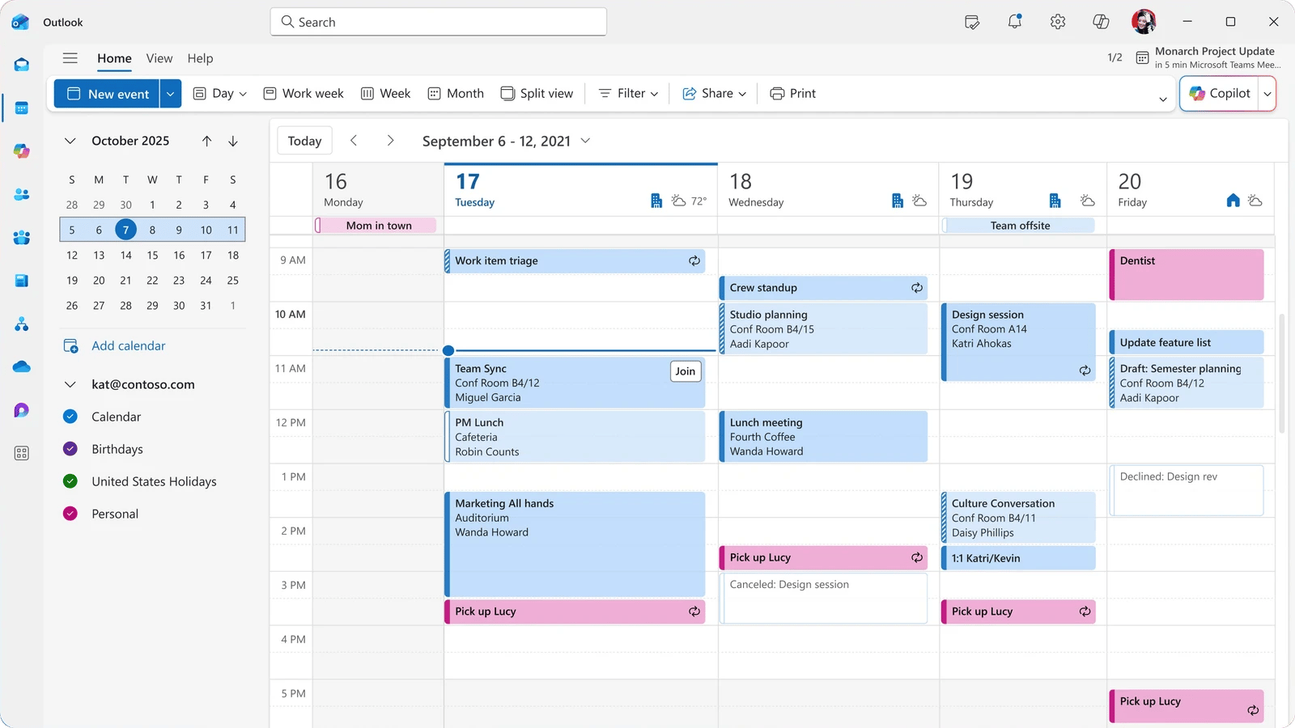The height and width of the screenshot is (728, 1295).
Task: Collapse the kat@contoso.com calendar group
Action: (x=70, y=384)
